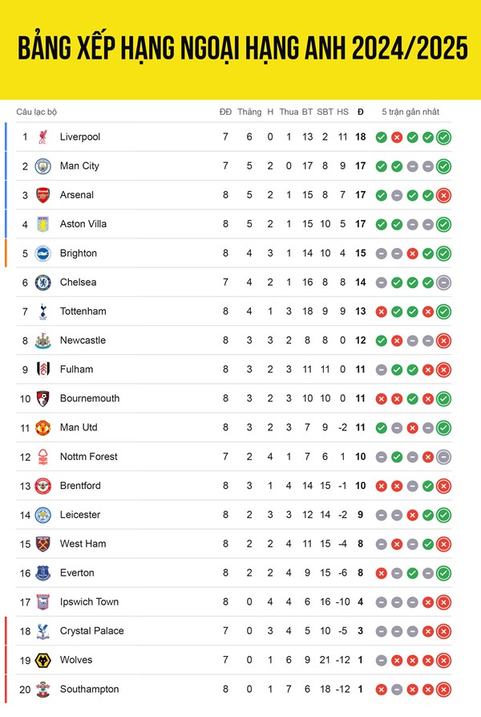Select the Newcastle team name
Image resolution: width=481 pixels, height=717 pixels.
[83, 340]
